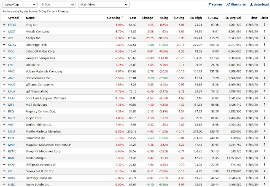Expand the SEDG row plus icon
270x187 pixels.
pos(4,45)
